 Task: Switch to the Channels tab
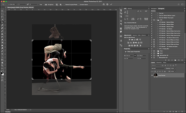(x=159, y=62)
